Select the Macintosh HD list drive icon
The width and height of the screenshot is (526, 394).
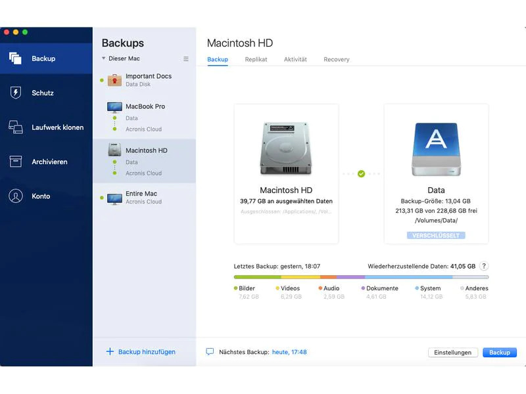pos(114,150)
